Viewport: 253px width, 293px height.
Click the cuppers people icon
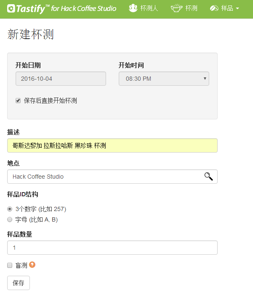133,8
